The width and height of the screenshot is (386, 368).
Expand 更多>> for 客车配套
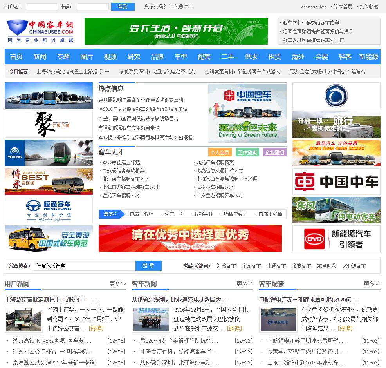372,284
